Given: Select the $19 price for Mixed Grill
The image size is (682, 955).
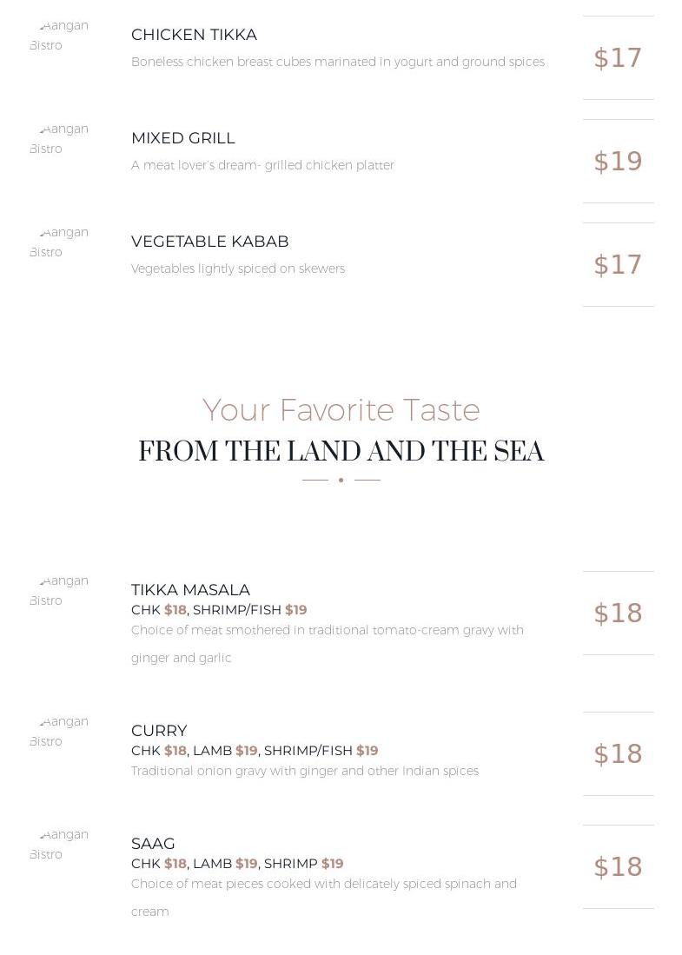Looking at the screenshot, I should [618, 162].
